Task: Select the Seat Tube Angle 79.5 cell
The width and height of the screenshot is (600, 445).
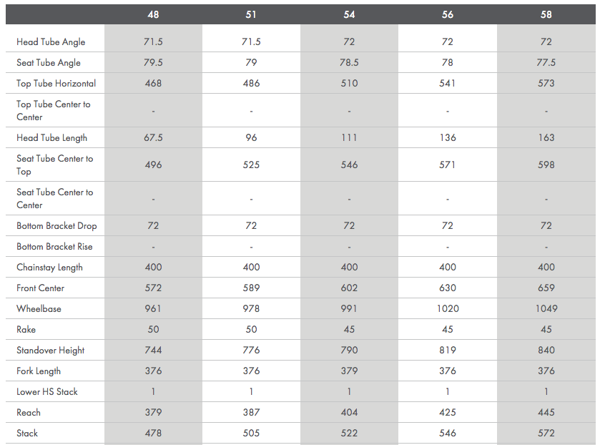Action: pyautogui.click(x=153, y=63)
